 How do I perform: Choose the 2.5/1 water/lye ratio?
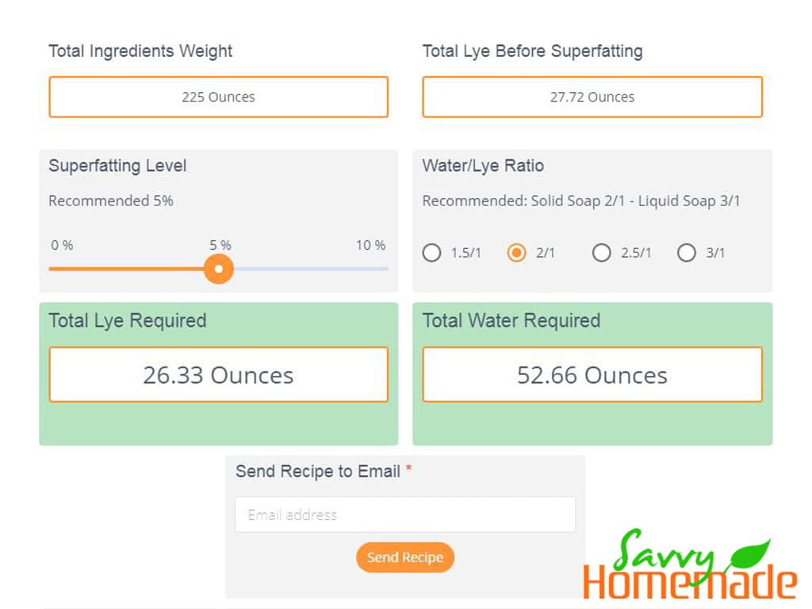coord(601,253)
